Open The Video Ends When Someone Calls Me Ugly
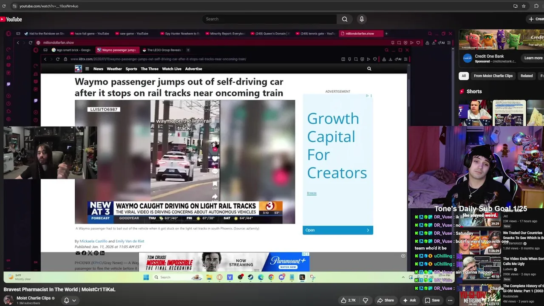 click(x=523, y=261)
